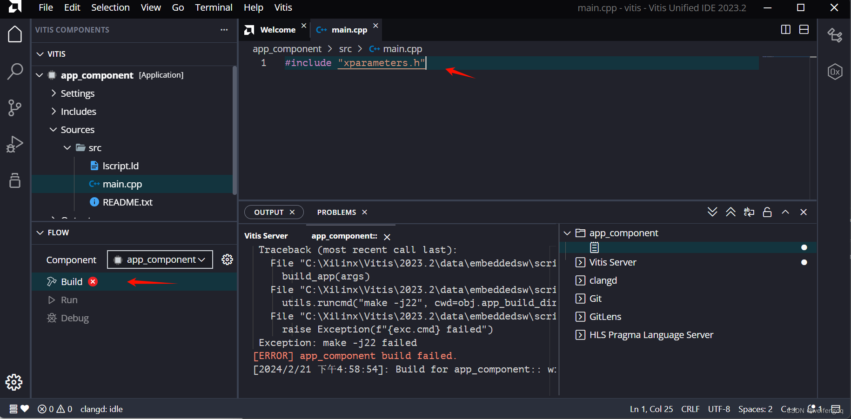The width and height of the screenshot is (851, 419).
Task: Close the bottom panel
Action: [x=804, y=212]
